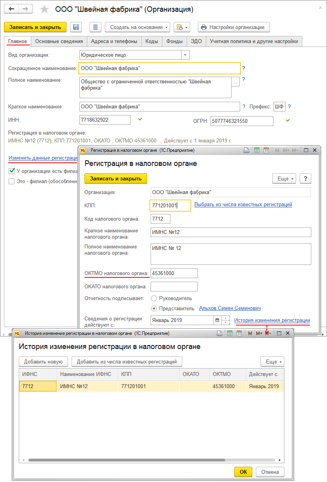Select the Руководитель radio button
This screenshot has height=482, width=327.
pyautogui.click(x=154, y=298)
